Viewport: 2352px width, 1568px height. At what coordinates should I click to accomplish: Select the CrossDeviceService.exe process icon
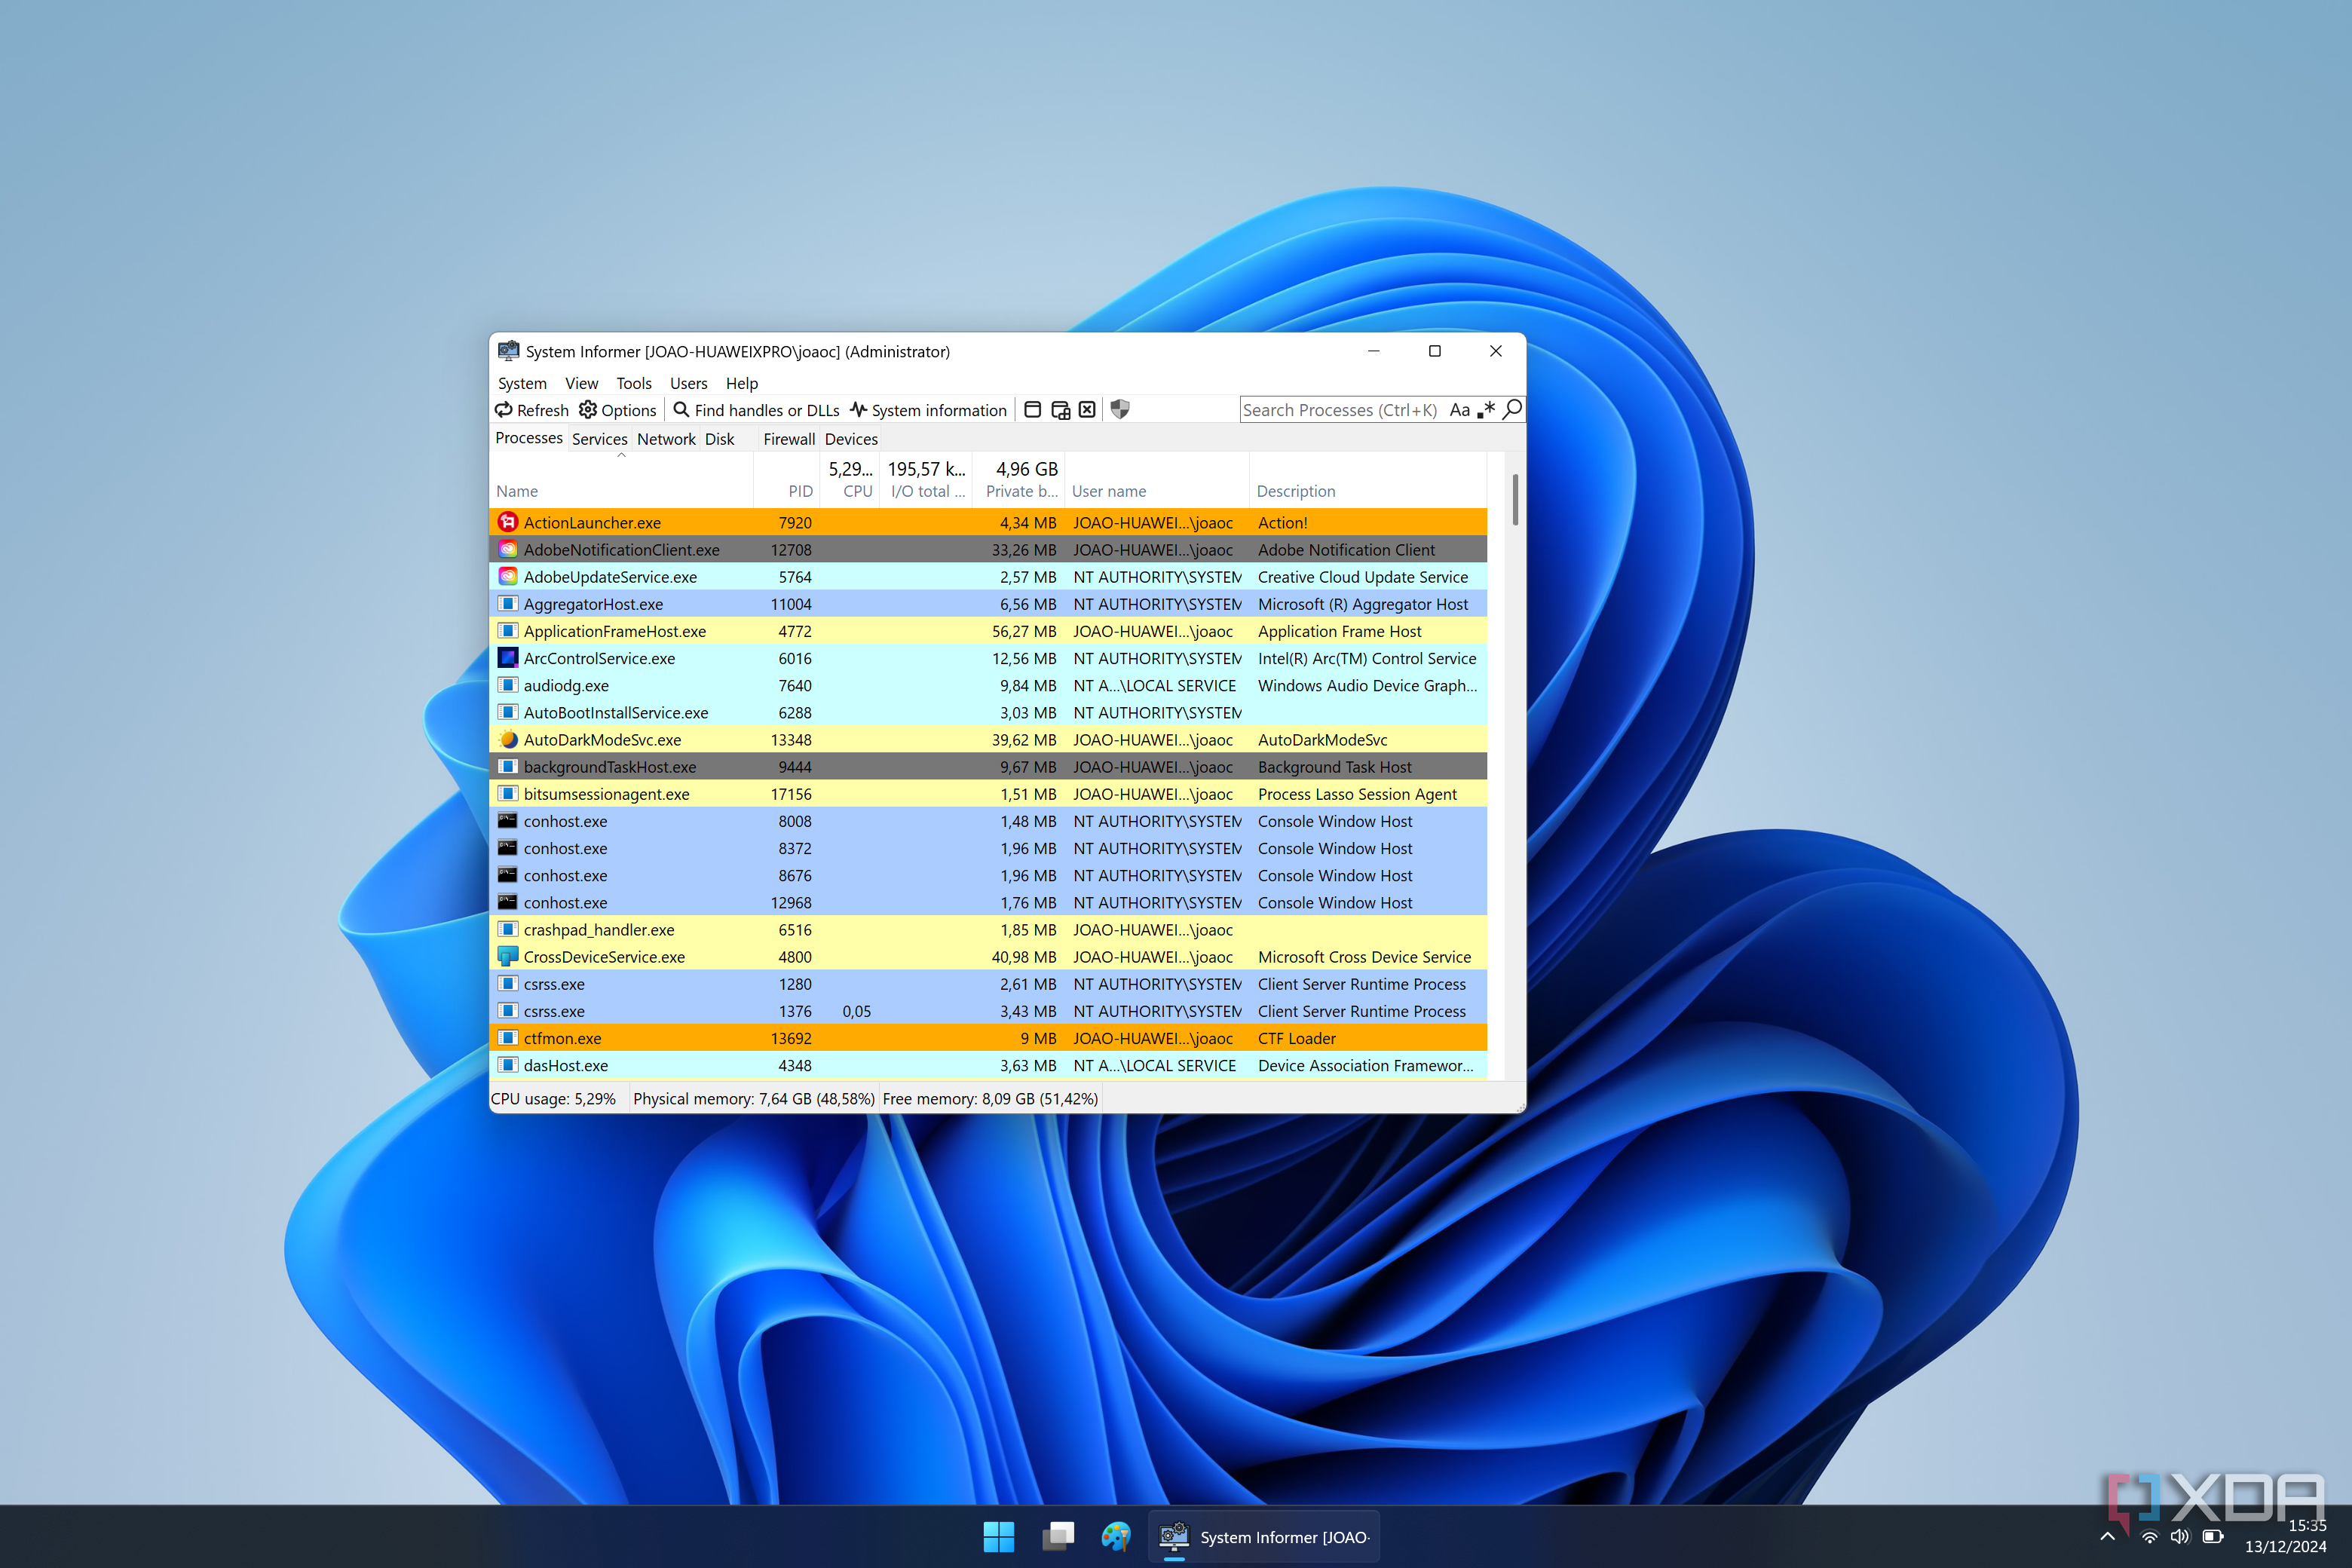coord(508,957)
